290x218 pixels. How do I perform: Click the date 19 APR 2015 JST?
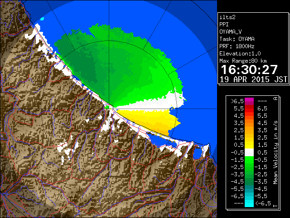tap(254, 79)
